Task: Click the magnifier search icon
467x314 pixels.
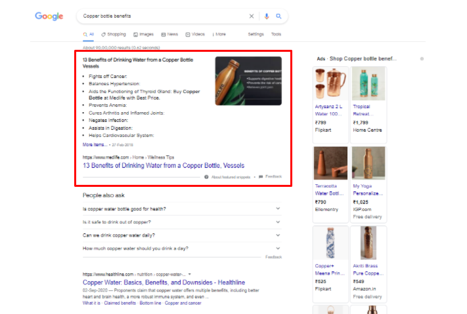Action: 278,16
